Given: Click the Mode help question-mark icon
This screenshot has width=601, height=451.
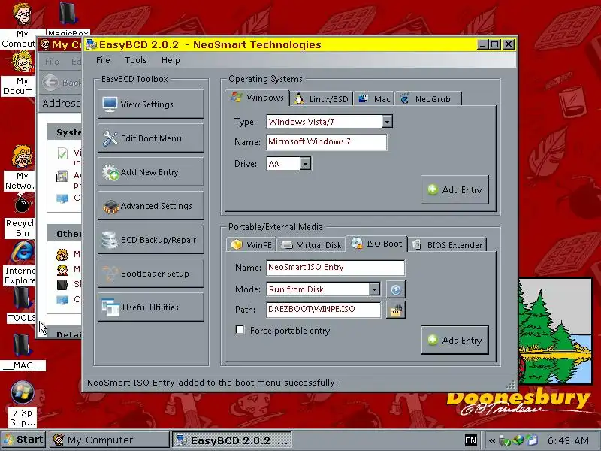Looking at the screenshot, I should point(396,289).
